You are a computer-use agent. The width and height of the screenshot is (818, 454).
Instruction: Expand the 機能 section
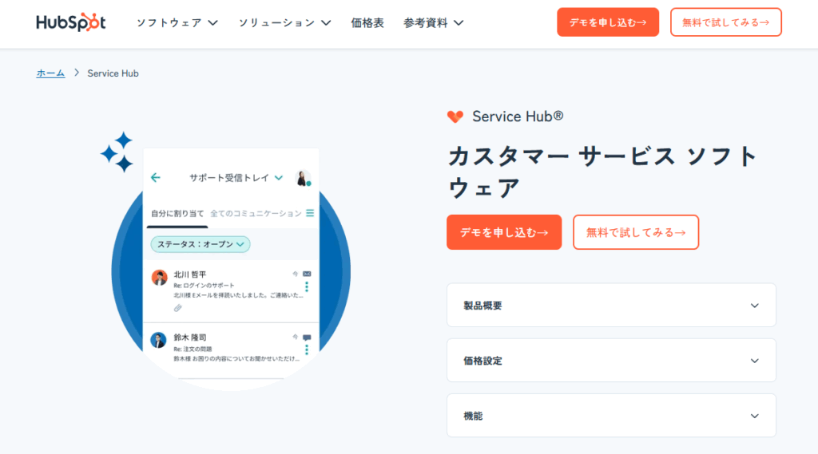(611, 416)
